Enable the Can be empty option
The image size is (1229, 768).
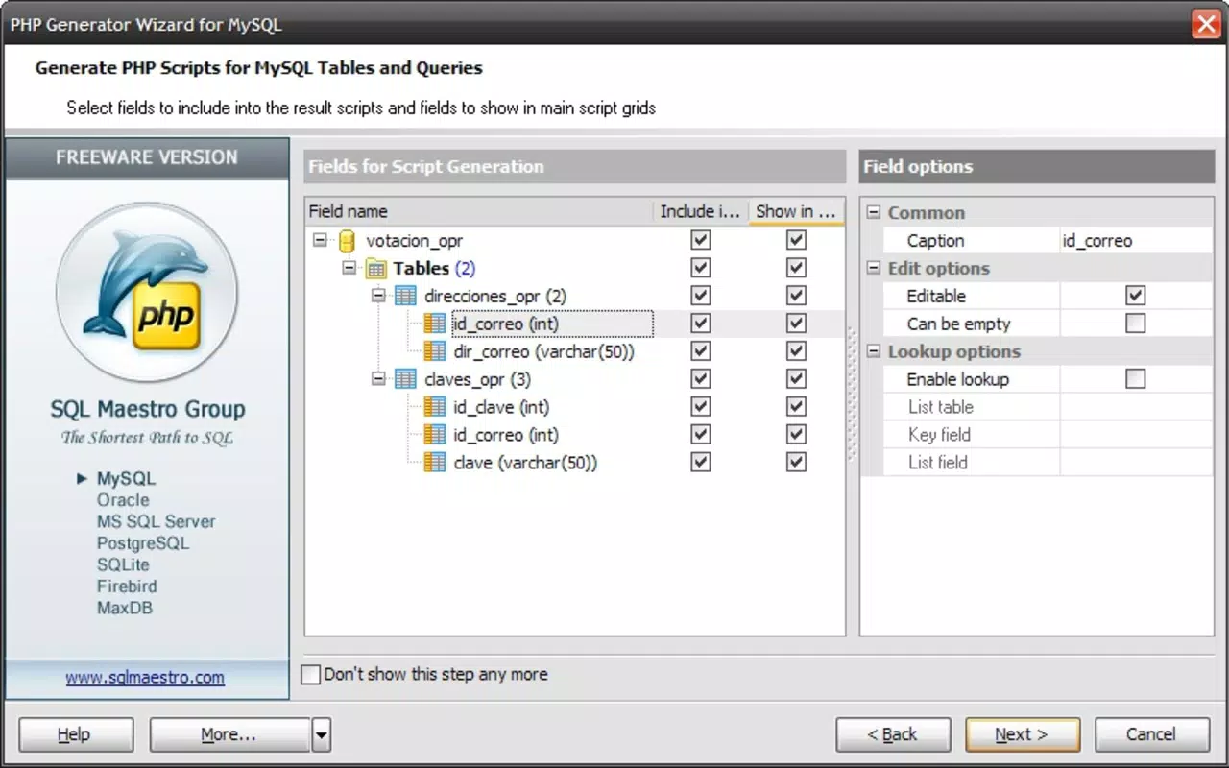[x=1136, y=324]
